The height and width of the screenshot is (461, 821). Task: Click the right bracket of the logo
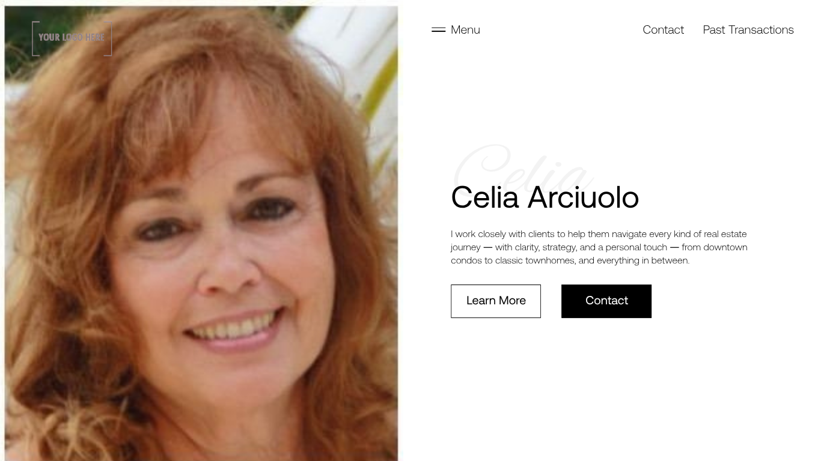[x=109, y=38]
